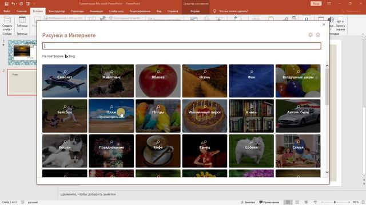Fit slide to window icon
This screenshot has height=205, width=366.
(x=363, y=202)
